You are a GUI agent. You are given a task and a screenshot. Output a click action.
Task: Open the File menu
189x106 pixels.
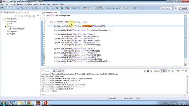click(2, 4)
